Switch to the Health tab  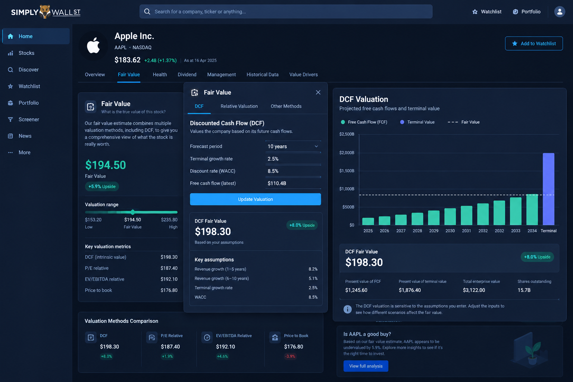click(160, 75)
